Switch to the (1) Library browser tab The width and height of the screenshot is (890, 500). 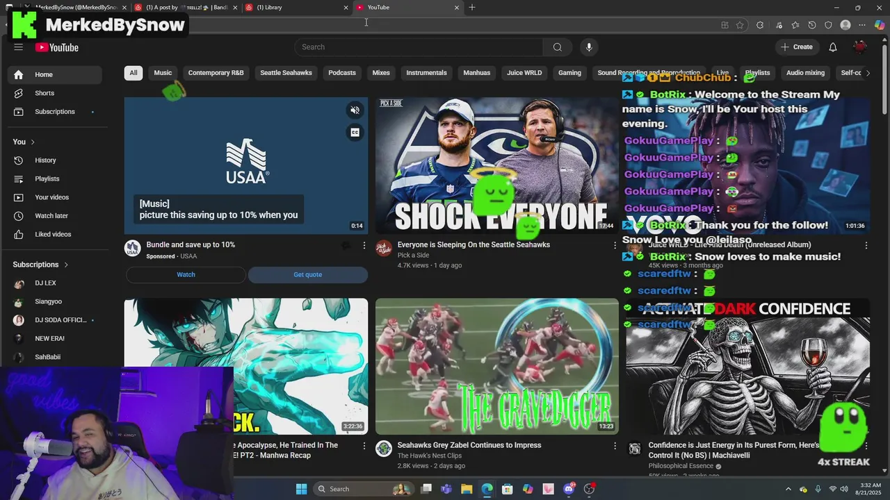[x=296, y=8]
